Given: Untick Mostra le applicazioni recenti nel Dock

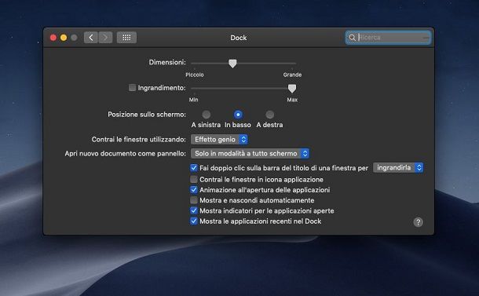Looking at the screenshot, I should click(x=194, y=221).
